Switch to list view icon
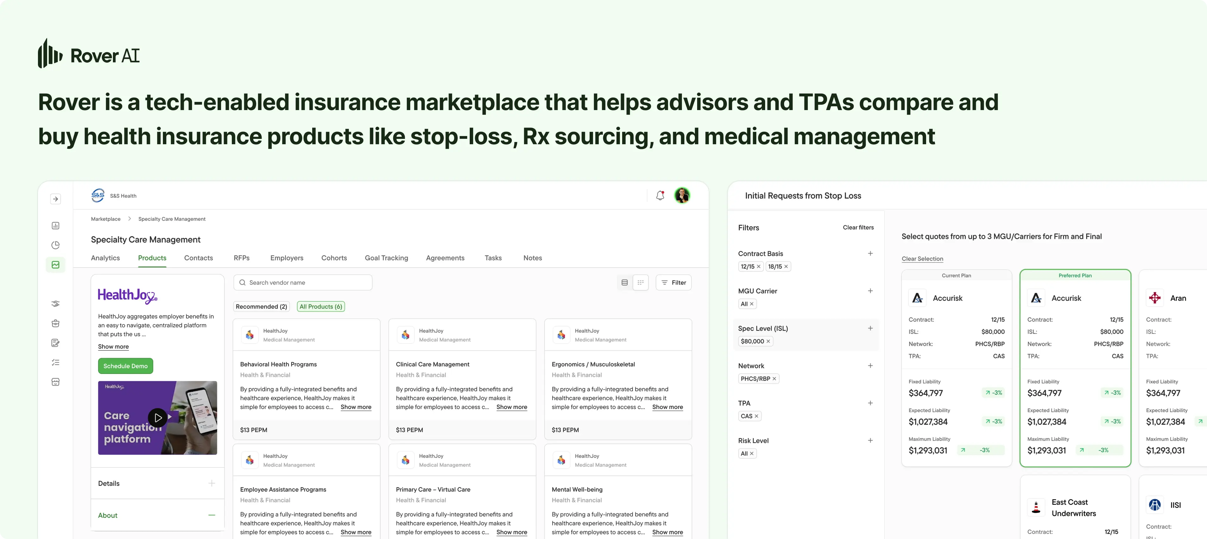This screenshot has width=1207, height=539. (x=624, y=282)
